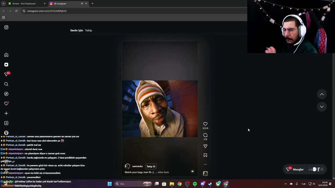Open Task View on the taskbar

tap(157, 184)
